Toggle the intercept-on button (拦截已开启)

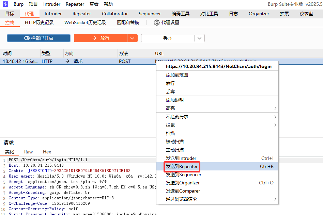click(39, 38)
